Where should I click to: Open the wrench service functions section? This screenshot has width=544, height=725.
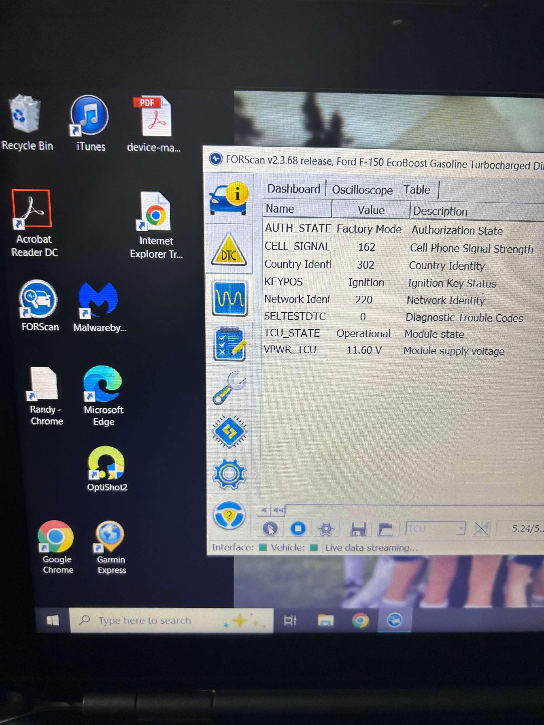[x=229, y=388]
